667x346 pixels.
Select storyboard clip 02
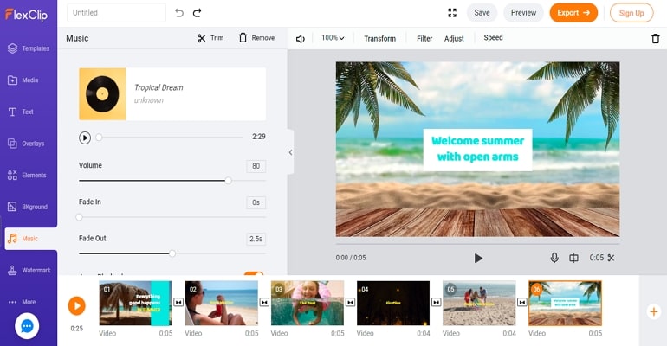pyautogui.click(x=222, y=303)
